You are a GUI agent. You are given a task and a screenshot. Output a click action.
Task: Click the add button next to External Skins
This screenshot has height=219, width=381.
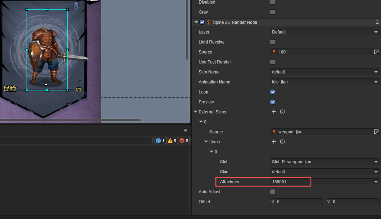(x=274, y=112)
